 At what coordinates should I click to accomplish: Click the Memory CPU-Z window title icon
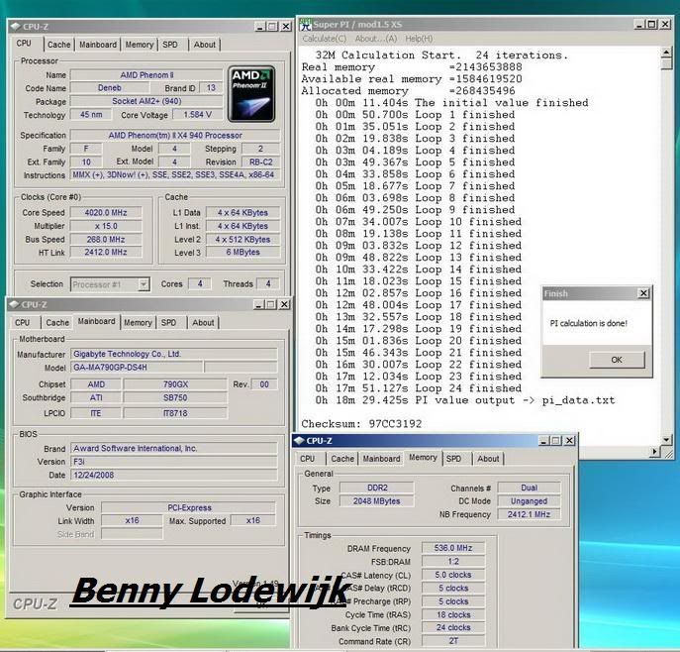click(x=299, y=441)
